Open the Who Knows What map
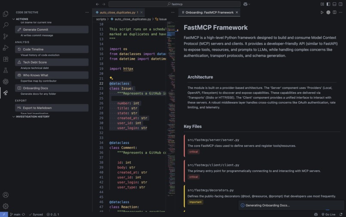This screenshot has height=217, width=346. click(x=52, y=75)
